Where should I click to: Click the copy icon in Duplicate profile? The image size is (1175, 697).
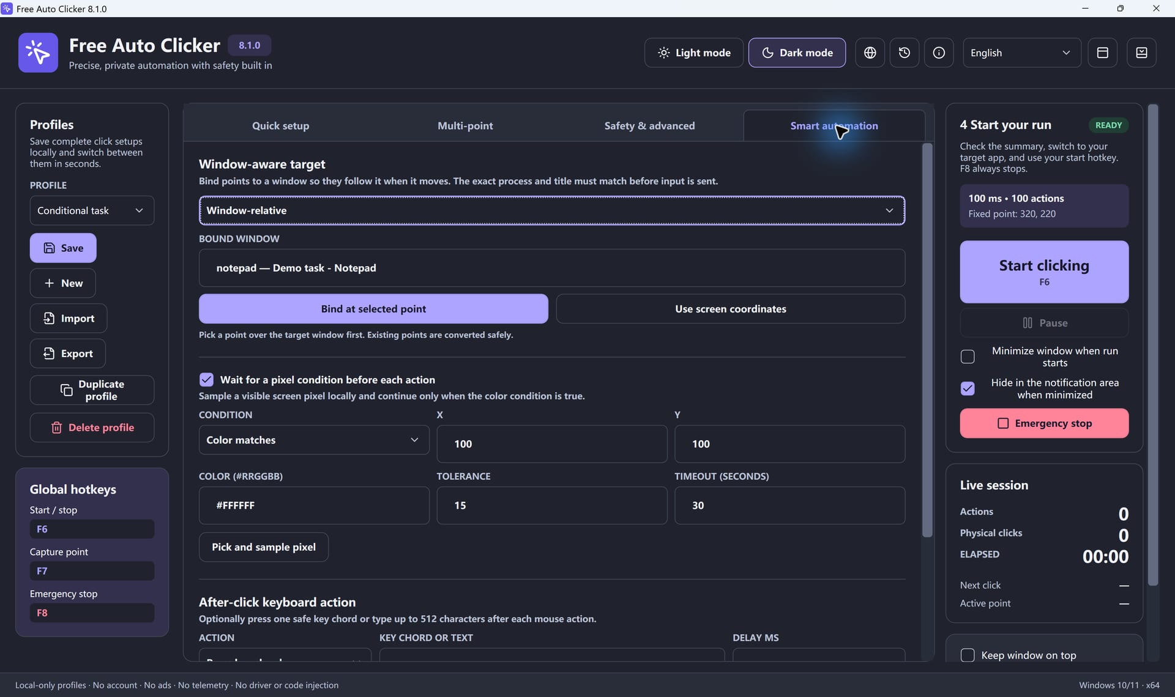[x=66, y=390]
